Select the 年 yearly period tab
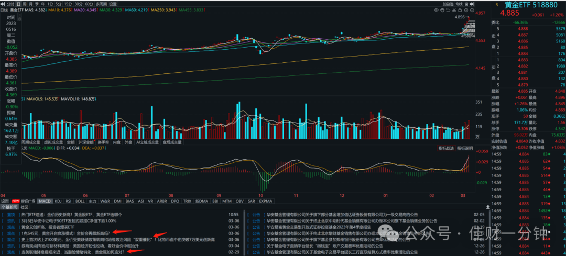The height and width of the screenshot is (256, 566). pos(42,4)
